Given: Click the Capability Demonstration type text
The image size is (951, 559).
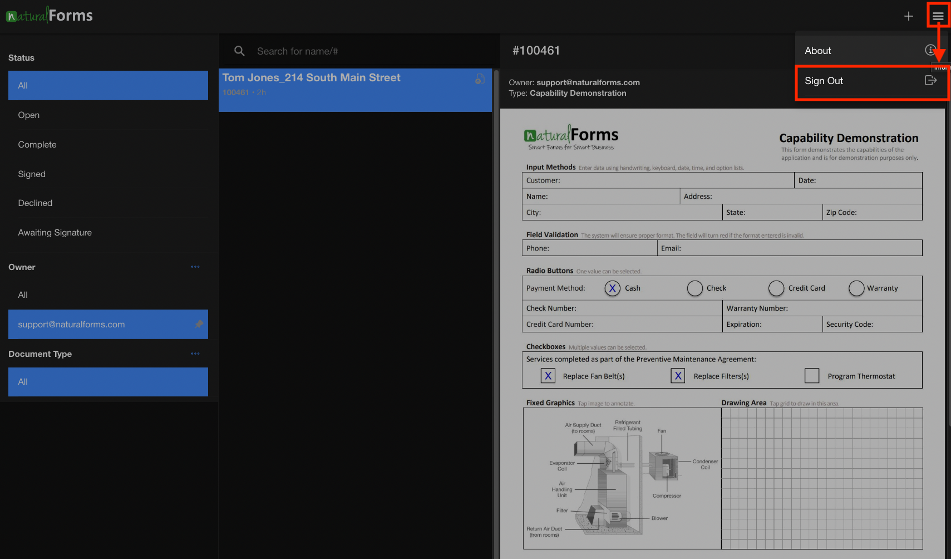Looking at the screenshot, I should (578, 93).
